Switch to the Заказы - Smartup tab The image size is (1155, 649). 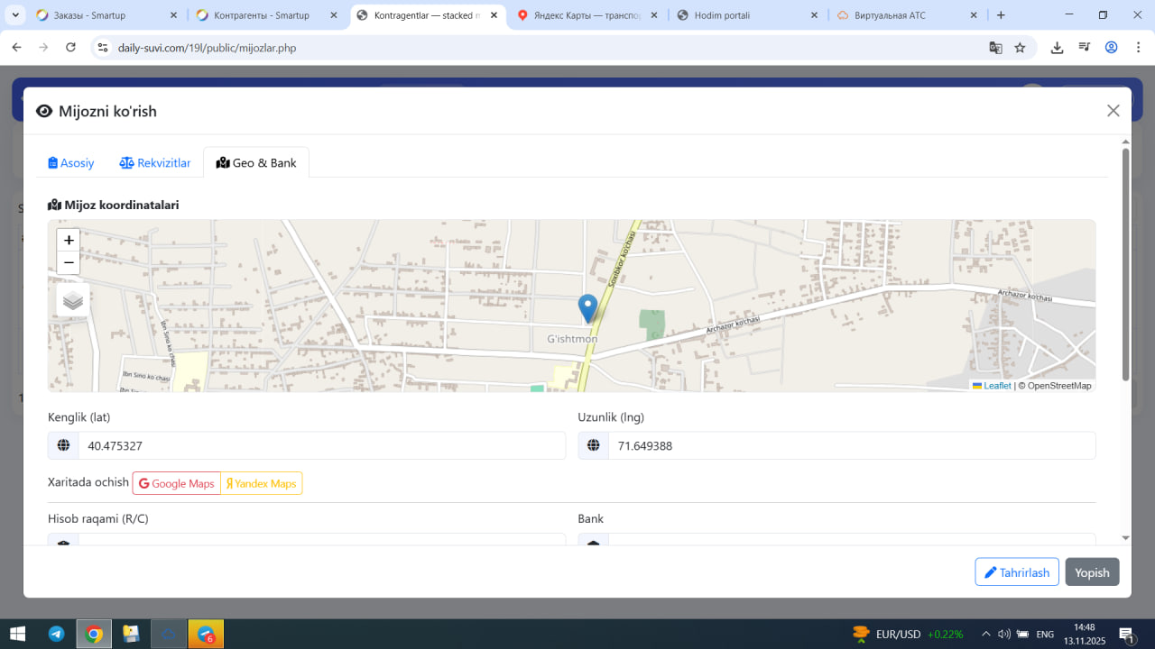pyautogui.click(x=107, y=15)
